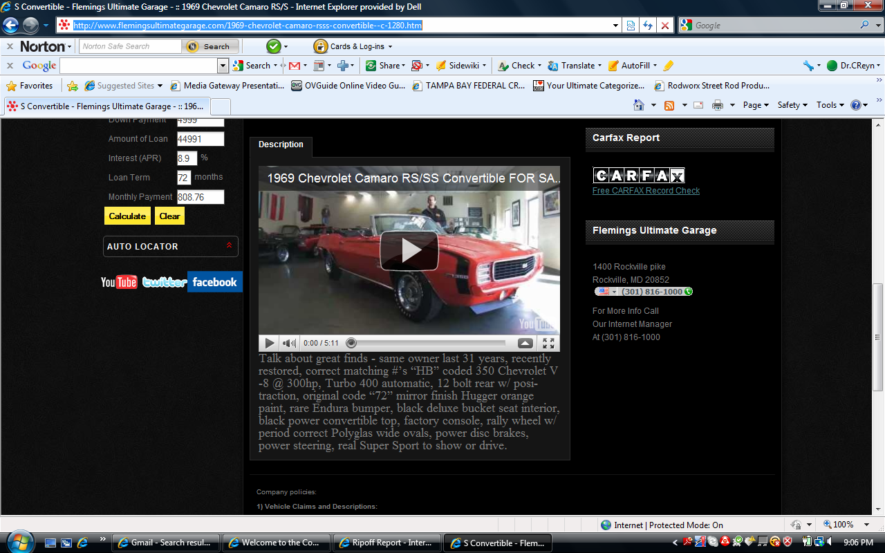Click the yellow Clear button
The width and height of the screenshot is (885, 553).
click(169, 216)
